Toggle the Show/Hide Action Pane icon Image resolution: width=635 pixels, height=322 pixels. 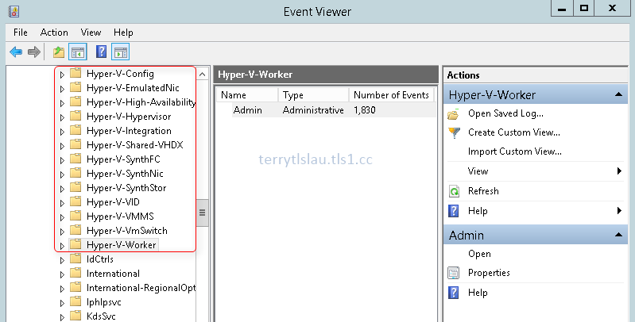121,52
